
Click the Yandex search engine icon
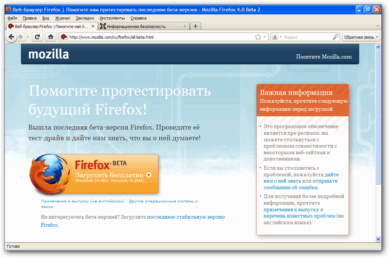(275, 37)
